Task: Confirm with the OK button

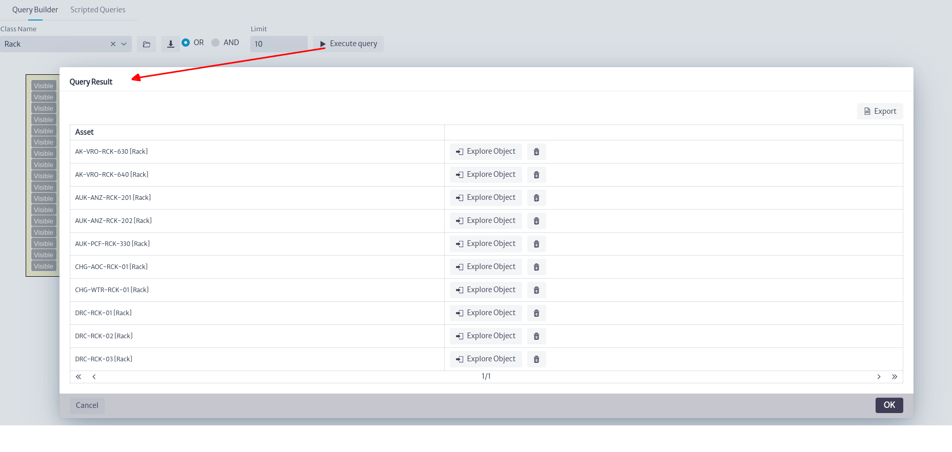Action: (889, 405)
